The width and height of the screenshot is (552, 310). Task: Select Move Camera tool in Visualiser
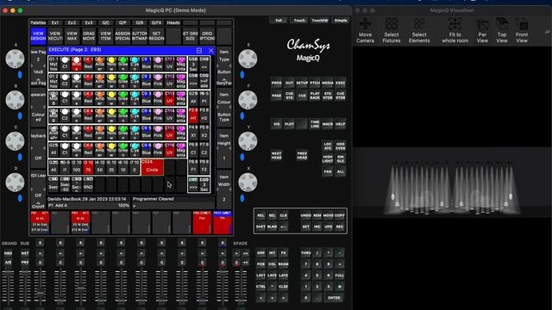tap(365, 31)
